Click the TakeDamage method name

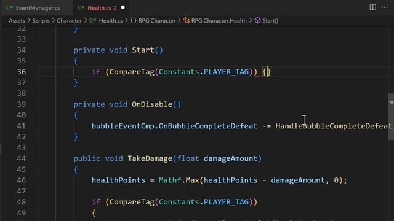pos(150,158)
